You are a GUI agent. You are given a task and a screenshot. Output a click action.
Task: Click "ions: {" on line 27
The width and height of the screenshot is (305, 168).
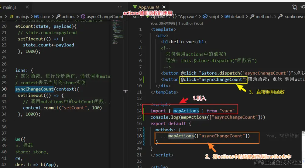point(24,70)
